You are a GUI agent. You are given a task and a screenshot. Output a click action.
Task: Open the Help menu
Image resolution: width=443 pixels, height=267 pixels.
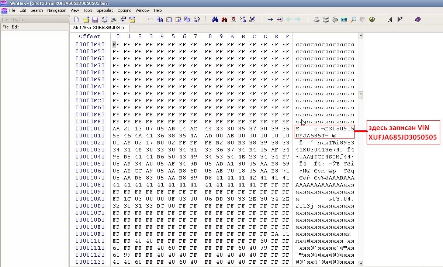pyautogui.click(x=158, y=10)
